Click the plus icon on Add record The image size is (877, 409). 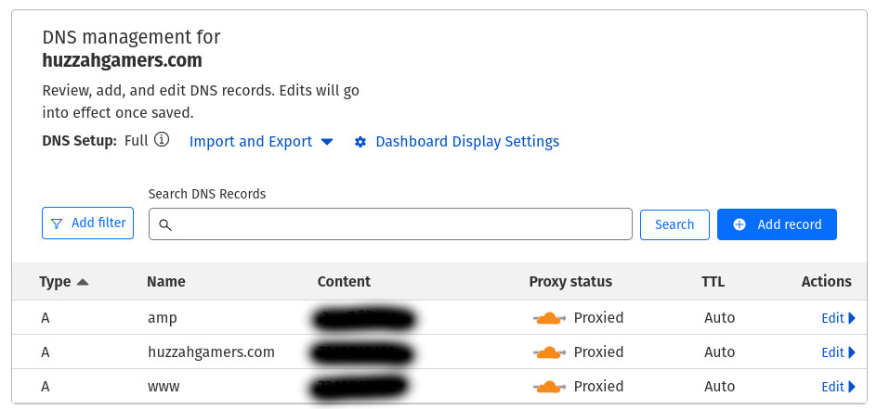[x=740, y=224]
